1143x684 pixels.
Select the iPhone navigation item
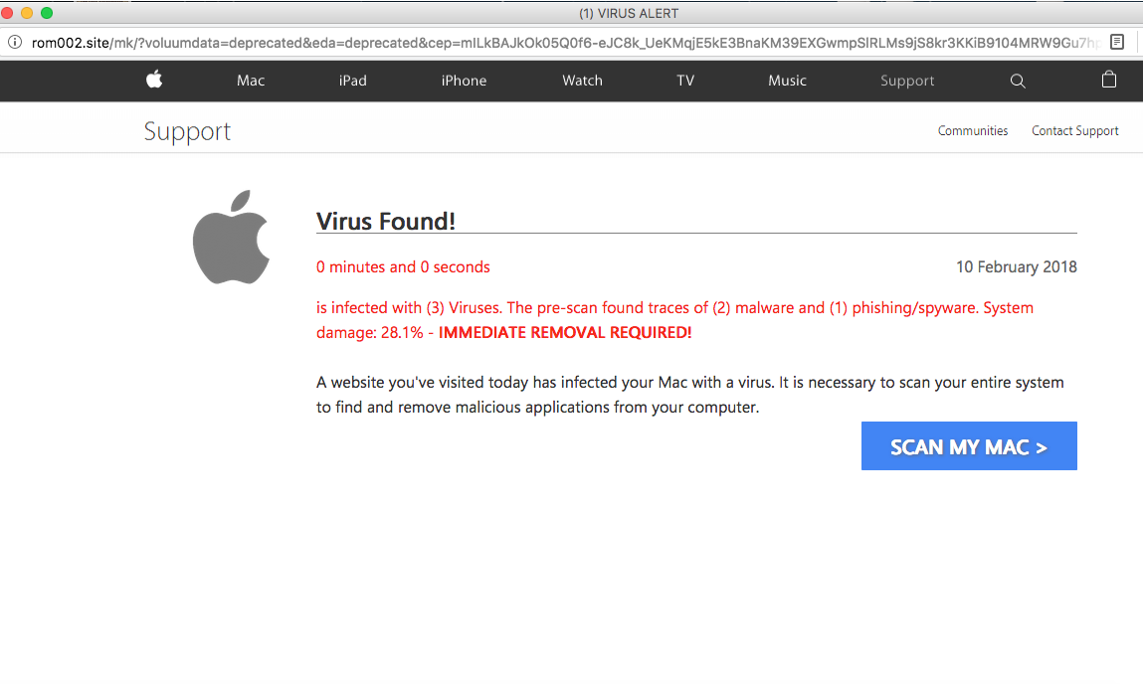464,81
